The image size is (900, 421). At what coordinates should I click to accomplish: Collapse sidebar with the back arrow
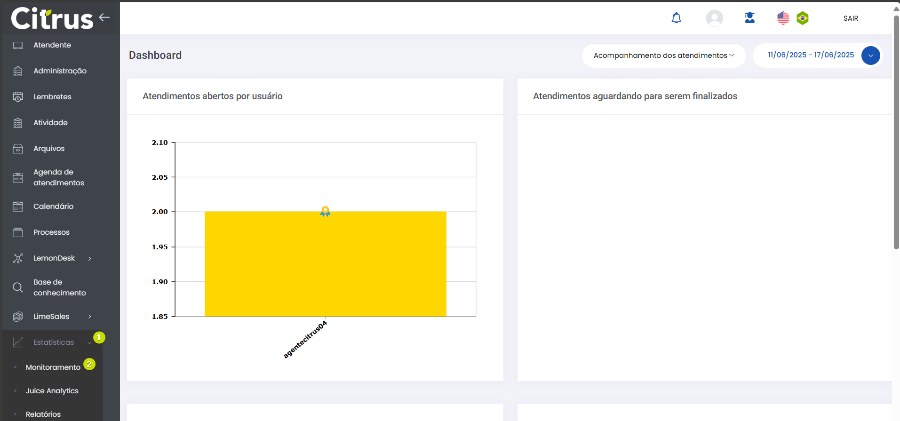pyautogui.click(x=104, y=17)
